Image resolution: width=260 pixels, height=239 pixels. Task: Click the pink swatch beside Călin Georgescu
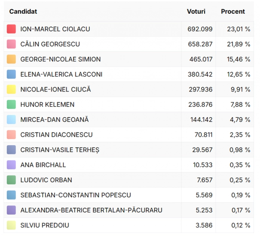point(12,44)
